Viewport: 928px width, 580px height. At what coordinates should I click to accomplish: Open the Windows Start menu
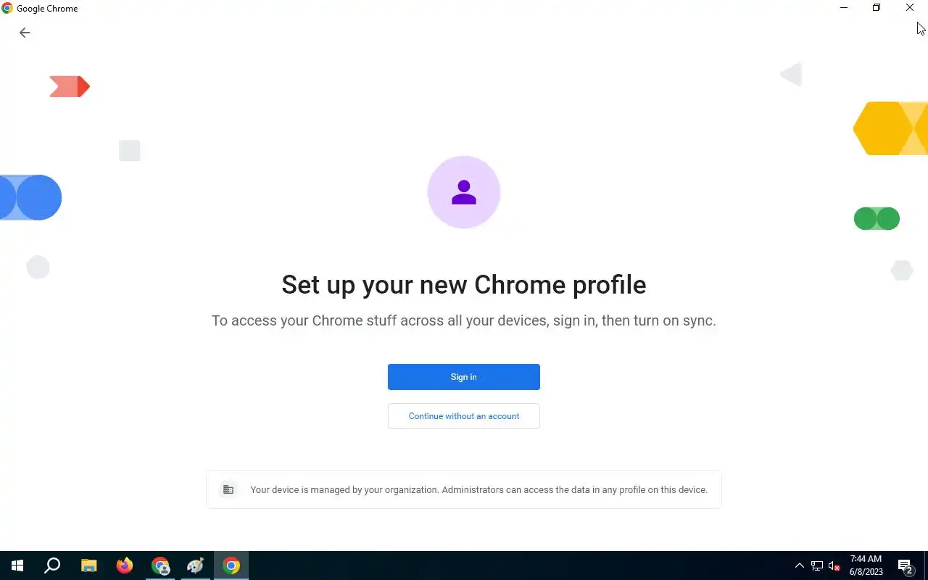17,565
